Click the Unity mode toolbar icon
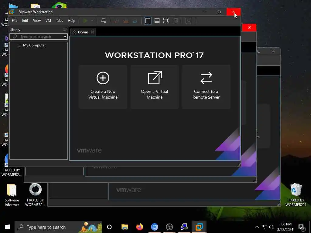 (175, 21)
